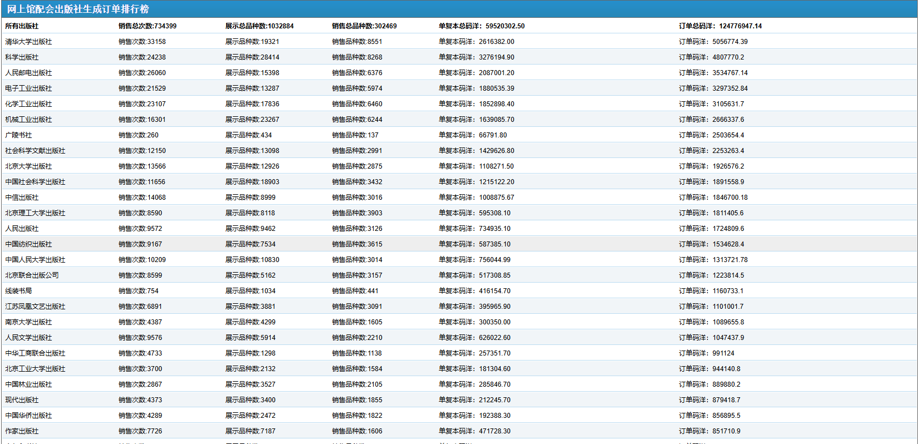Click the 江苏凤凰文艺出版社 publisher name
This screenshot has width=920, height=444.
35,307
